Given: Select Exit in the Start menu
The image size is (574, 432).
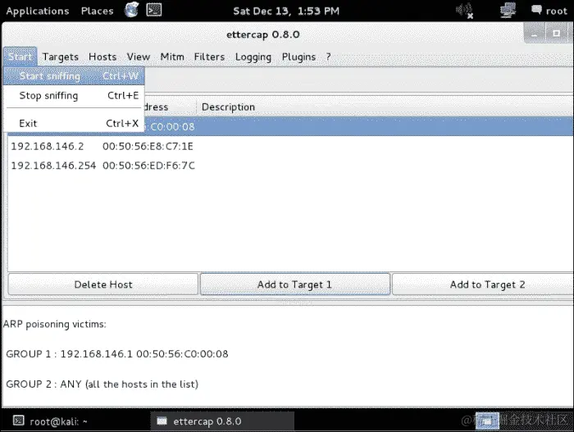Looking at the screenshot, I should [x=74, y=124].
